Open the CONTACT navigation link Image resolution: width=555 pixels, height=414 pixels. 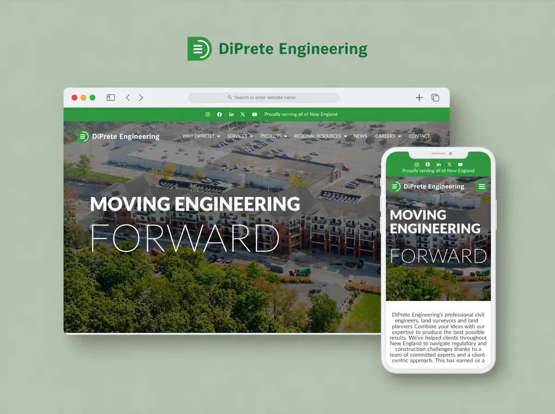(419, 136)
